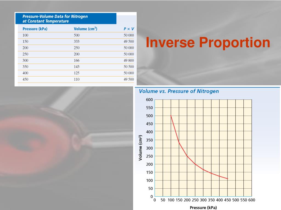This screenshot has height=210, width=281.
Task: Click y-axis tick label '600'
Action: [149, 100]
